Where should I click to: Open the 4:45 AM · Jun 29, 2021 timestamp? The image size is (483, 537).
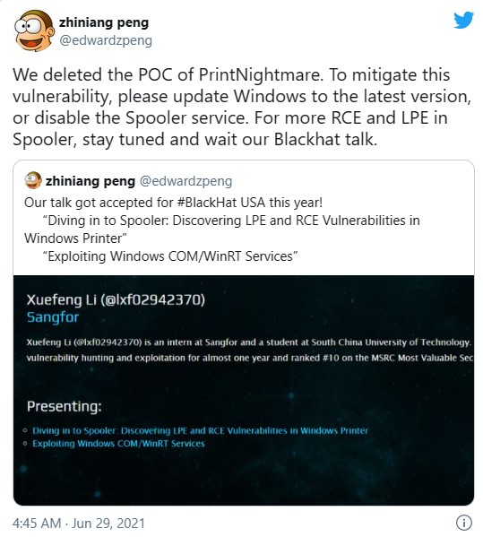78,524
